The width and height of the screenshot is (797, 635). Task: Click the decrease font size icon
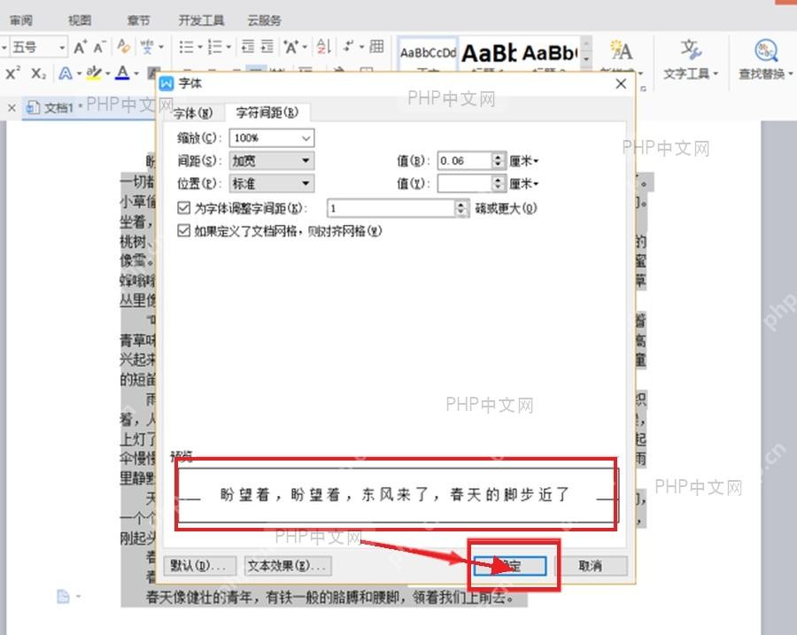[99, 47]
